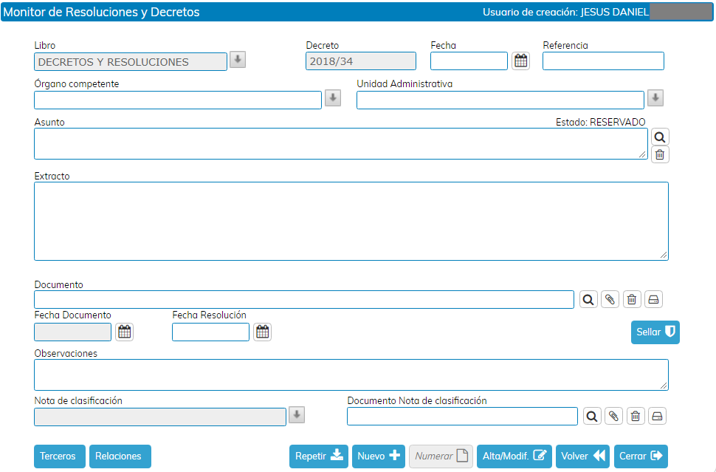Viewport: 716px width, 472px height.
Task: Click the scanner icon in Documento row
Action: tap(653, 300)
